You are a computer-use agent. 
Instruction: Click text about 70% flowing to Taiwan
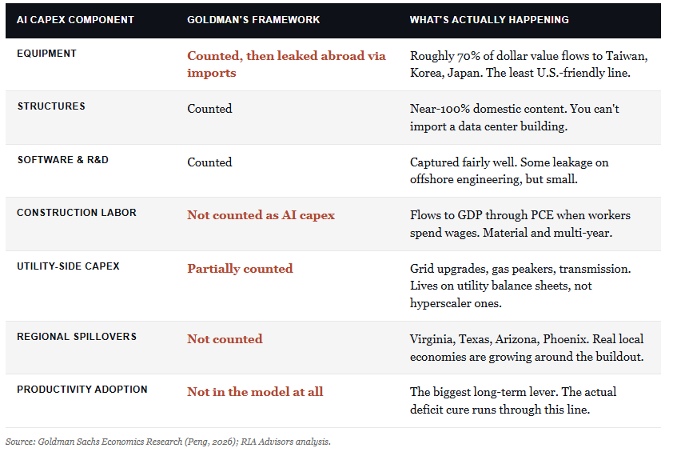tap(529, 65)
